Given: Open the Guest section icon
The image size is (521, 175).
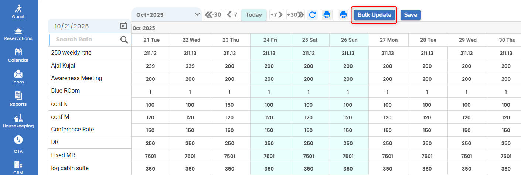Looking at the screenshot, I should pos(18,9).
